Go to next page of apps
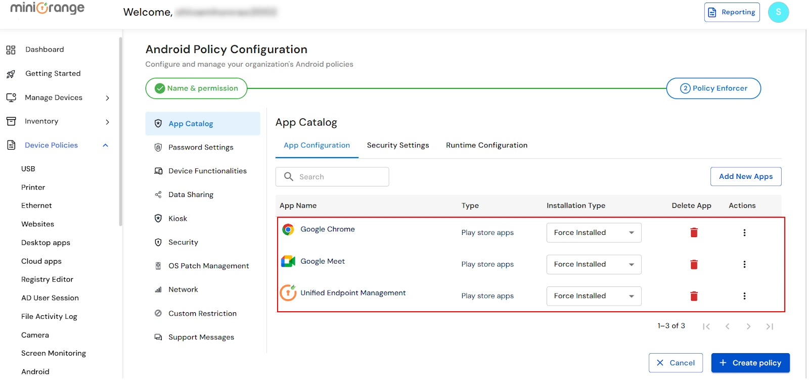 tap(748, 326)
